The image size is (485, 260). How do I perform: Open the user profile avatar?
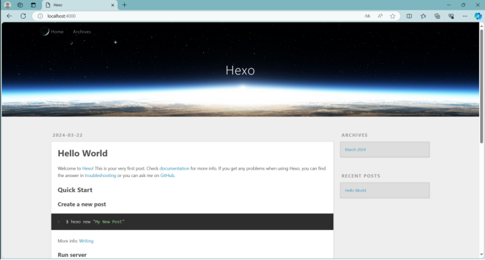pos(8,5)
